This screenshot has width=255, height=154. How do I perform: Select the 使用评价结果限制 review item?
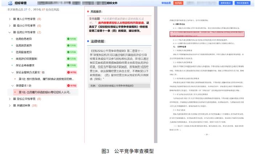(27, 59)
